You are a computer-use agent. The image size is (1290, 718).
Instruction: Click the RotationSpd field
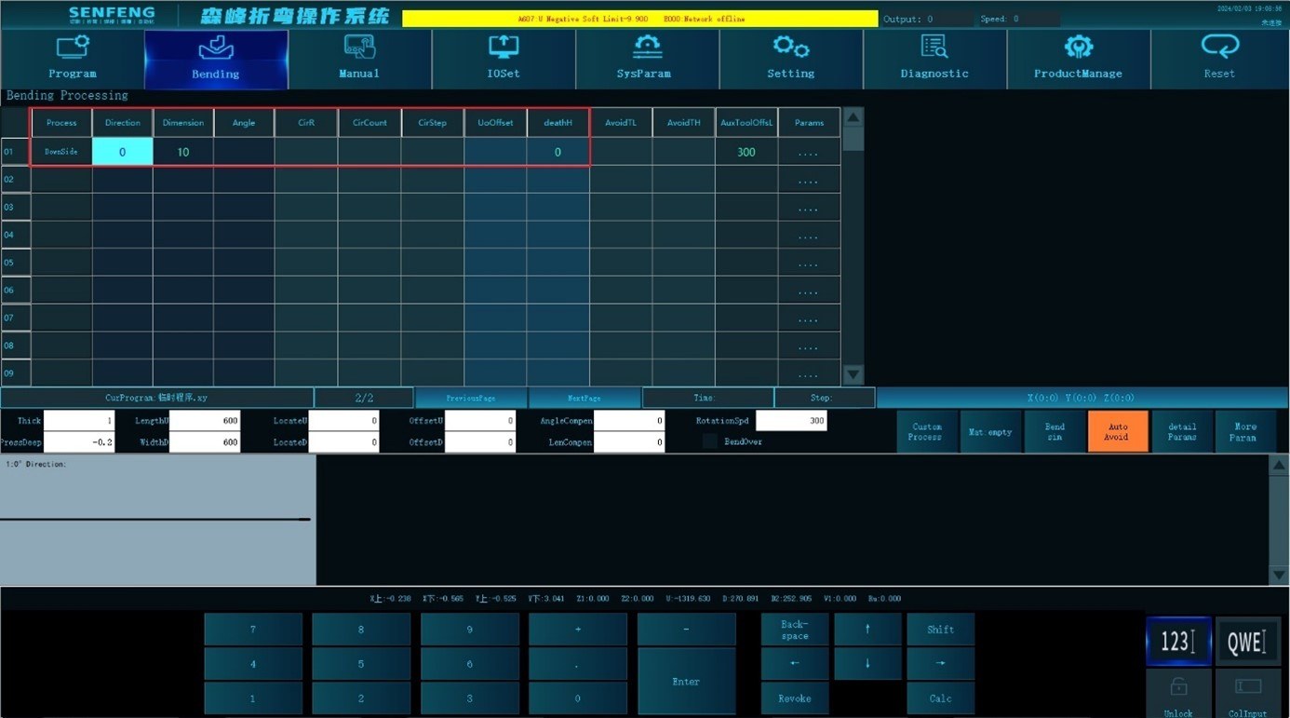(791, 421)
